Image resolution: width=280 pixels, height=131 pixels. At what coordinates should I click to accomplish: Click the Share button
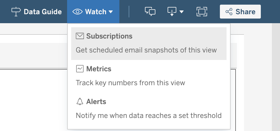pos(240,12)
